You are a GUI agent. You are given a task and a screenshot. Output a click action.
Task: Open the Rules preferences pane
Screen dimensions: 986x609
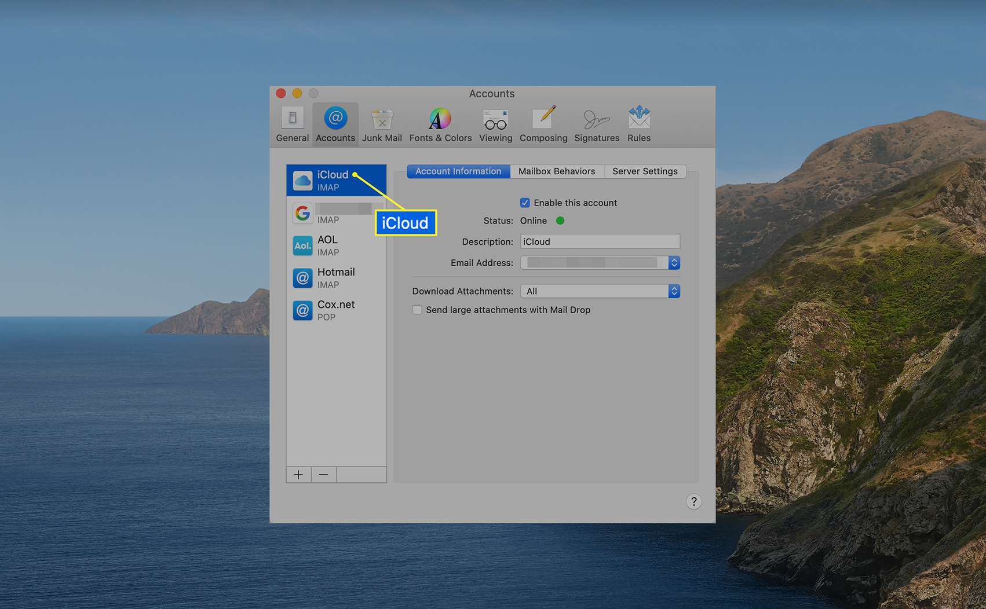(x=639, y=124)
